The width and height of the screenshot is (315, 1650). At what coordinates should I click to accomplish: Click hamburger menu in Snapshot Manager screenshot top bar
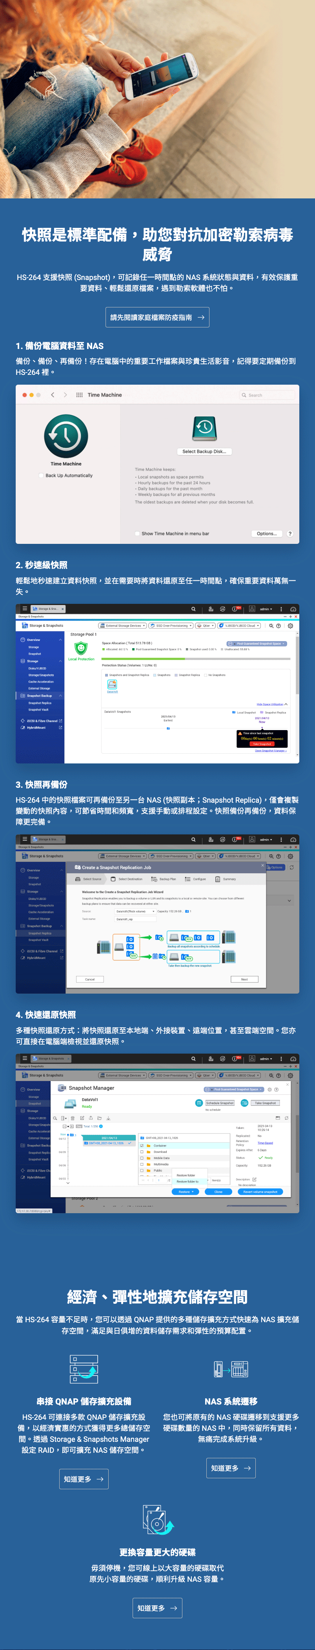tap(25, 1059)
